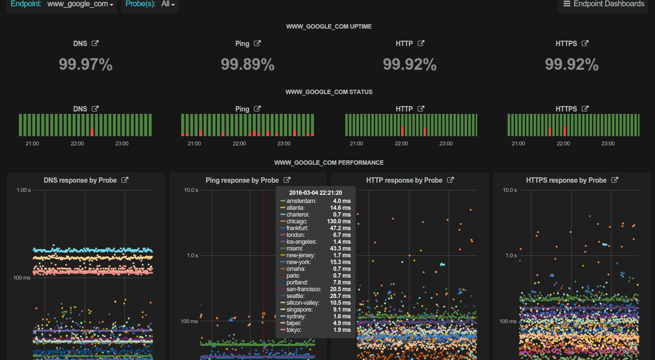Expand the Endpoint www_google_com dropdown
Image resolution: width=655 pixels, height=360 pixels.
[80, 4]
